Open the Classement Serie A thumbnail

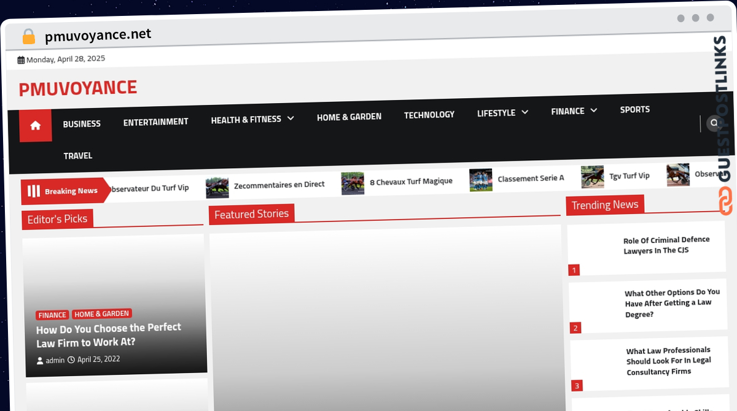pyautogui.click(x=481, y=180)
